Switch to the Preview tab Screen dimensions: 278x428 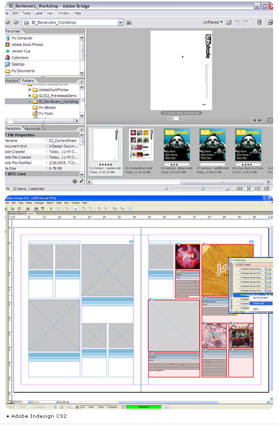12,80
